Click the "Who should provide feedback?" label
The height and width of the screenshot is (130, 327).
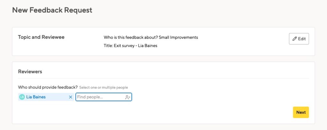[x=48, y=87]
